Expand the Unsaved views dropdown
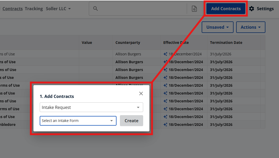 (x=217, y=27)
